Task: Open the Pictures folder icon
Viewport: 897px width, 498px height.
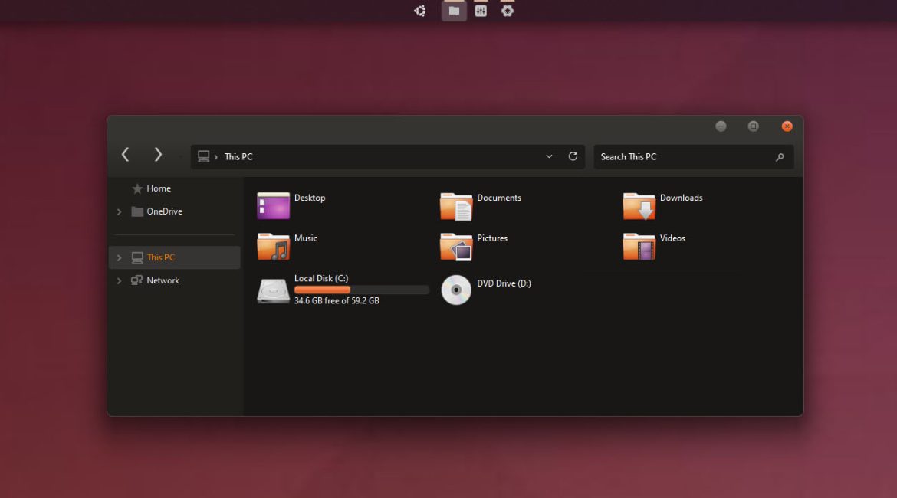Action: click(x=456, y=247)
